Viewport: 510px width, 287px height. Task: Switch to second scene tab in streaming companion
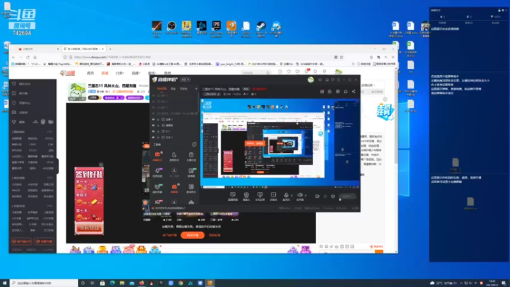click(173, 89)
